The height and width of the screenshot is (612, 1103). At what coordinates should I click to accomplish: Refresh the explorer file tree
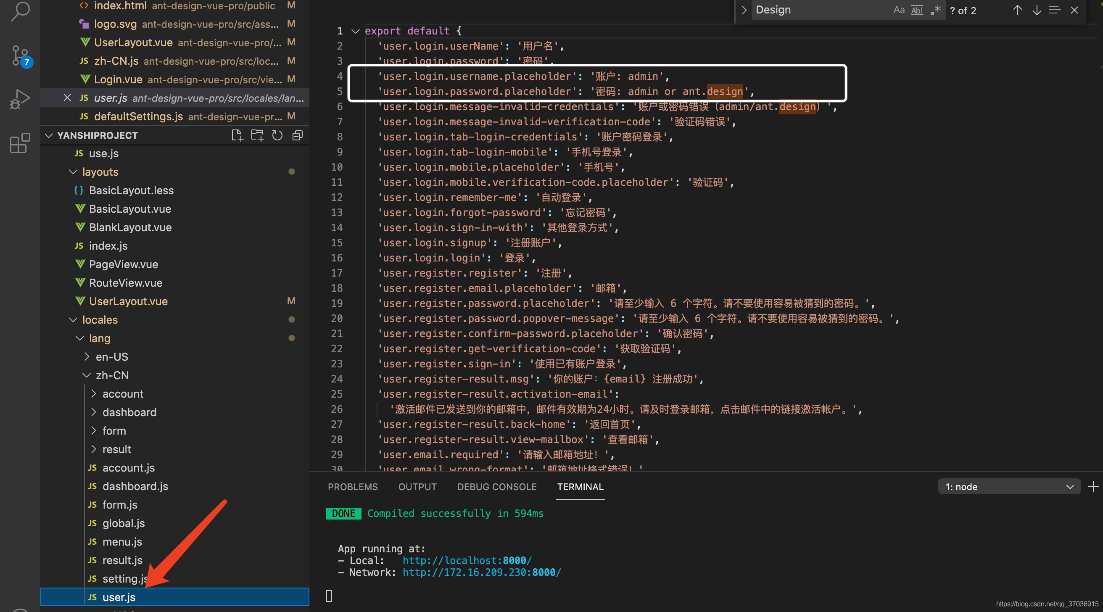coord(277,135)
